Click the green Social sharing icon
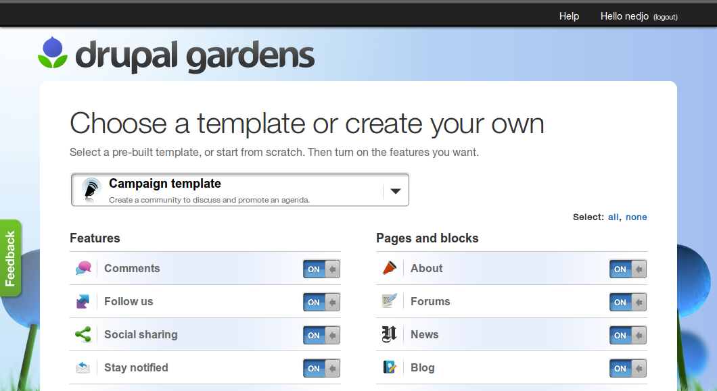This screenshot has width=717, height=391. 83,334
